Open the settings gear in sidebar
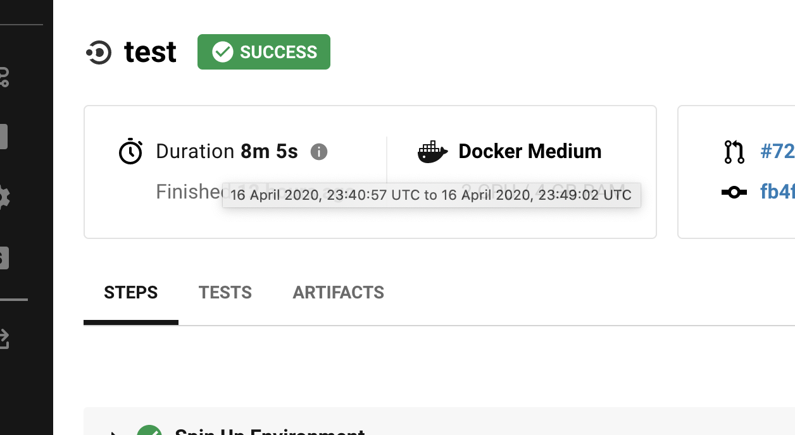Viewport: 795px width, 435px height. [4, 198]
